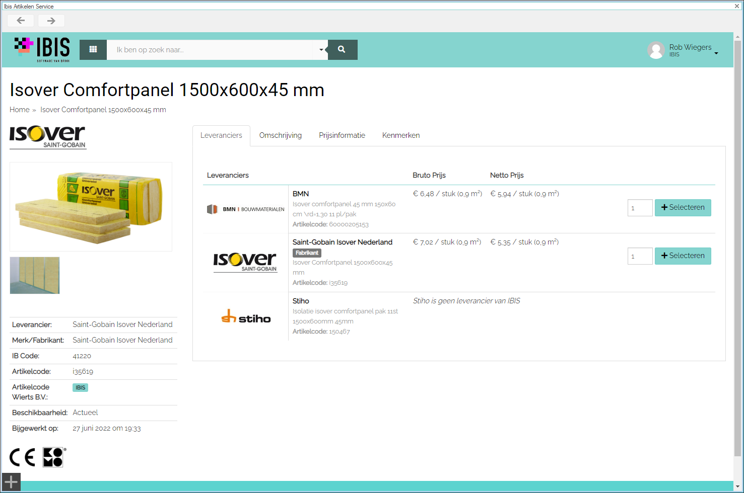Expand the search field dropdown arrow

(321, 50)
